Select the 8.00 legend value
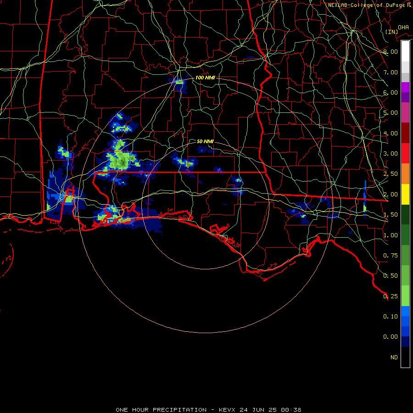 coord(391,51)
